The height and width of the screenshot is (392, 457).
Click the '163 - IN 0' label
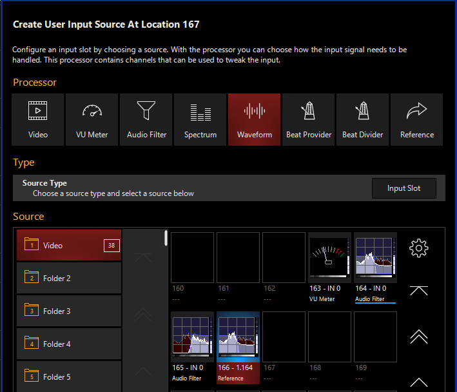pyautogui.click(x=325, y=289)
